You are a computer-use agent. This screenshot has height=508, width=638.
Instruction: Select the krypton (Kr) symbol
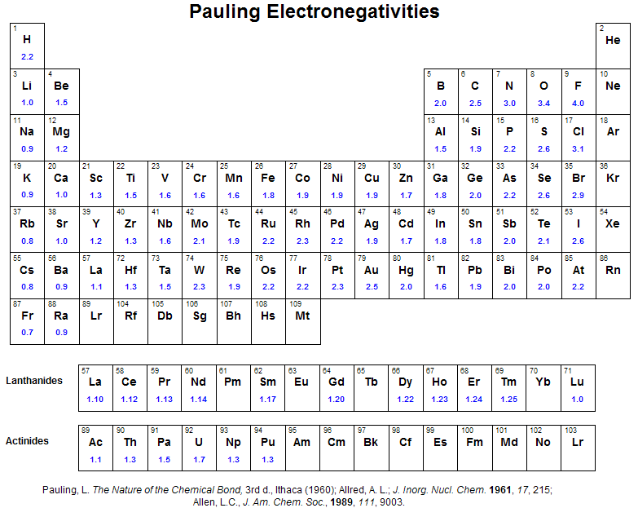[x=613, y=178]
